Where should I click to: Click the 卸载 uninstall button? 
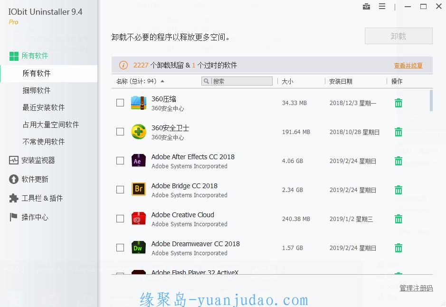pyautogui.click(x=399, y=36)
